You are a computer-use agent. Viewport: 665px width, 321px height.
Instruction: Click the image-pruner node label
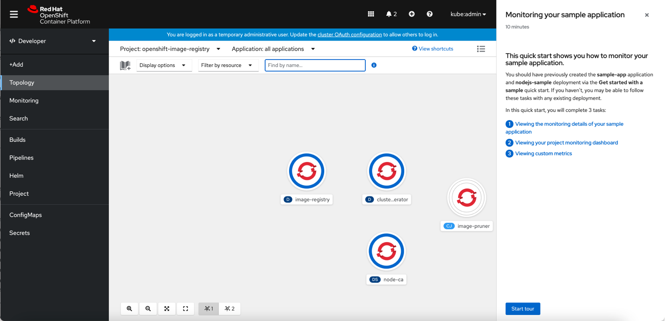(466, 226)
